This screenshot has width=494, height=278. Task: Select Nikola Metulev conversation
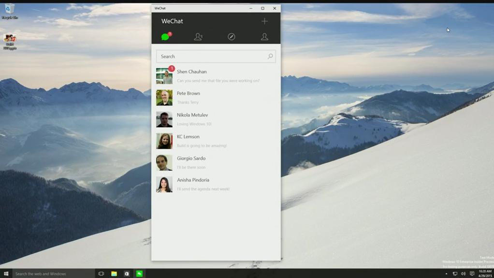218,119
